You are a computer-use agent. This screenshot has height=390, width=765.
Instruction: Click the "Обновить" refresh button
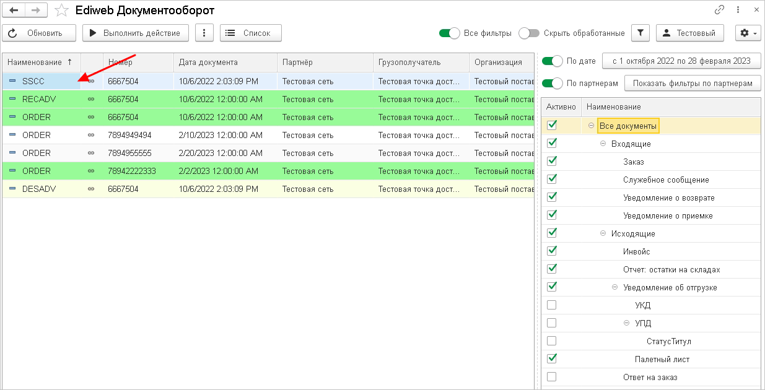click(39, 33)
